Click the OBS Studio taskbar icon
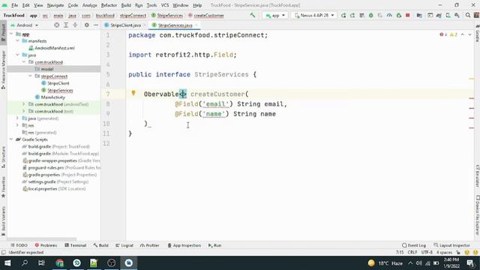 click(x=112, y=263)
